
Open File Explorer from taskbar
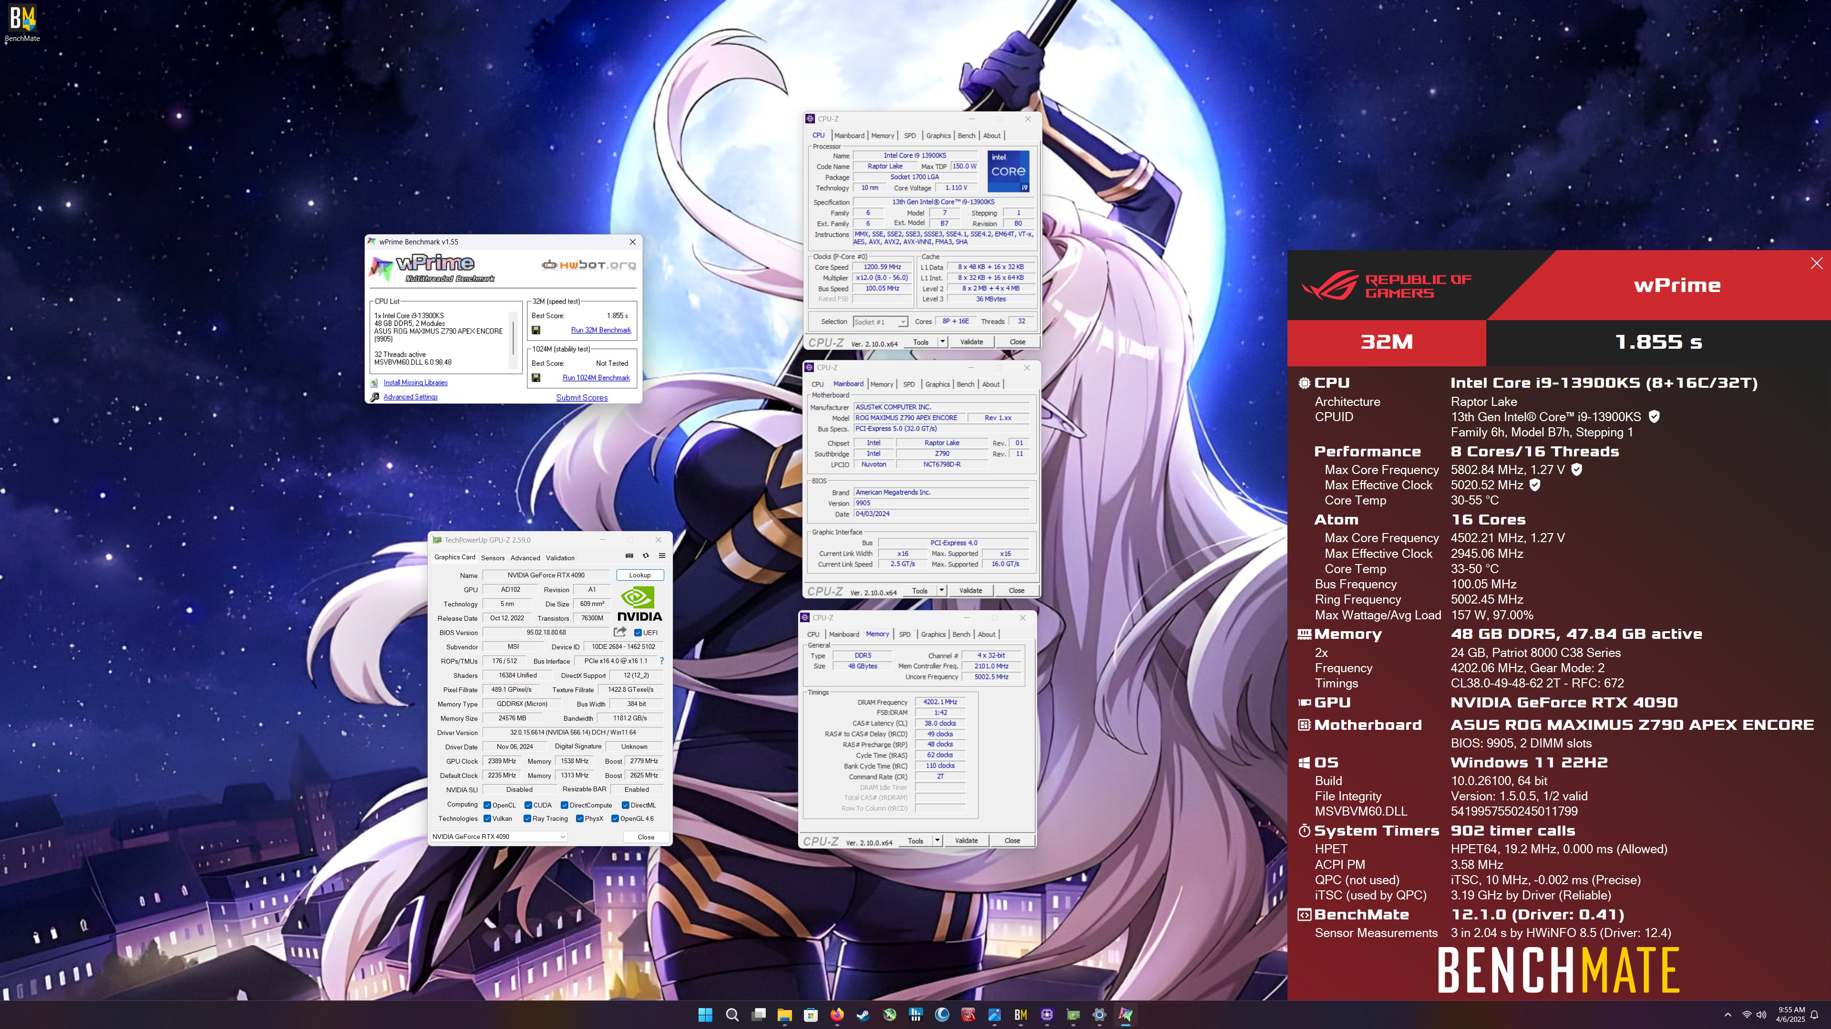pos(785,1015)
